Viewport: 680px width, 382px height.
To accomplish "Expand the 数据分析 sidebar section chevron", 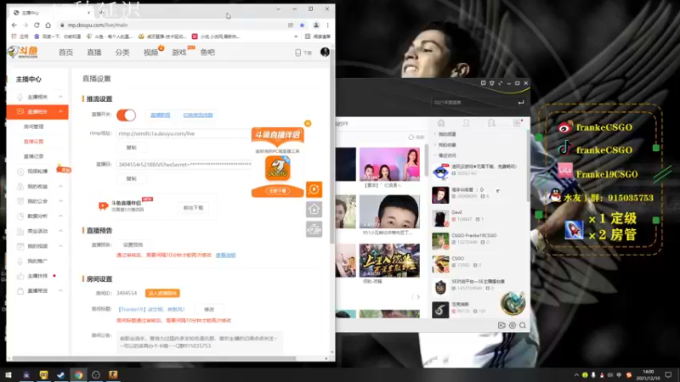I will point(60,216).
